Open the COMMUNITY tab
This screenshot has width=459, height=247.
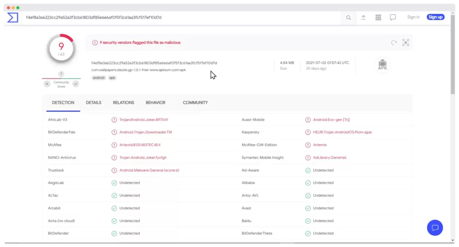click(x=195, y=103)
